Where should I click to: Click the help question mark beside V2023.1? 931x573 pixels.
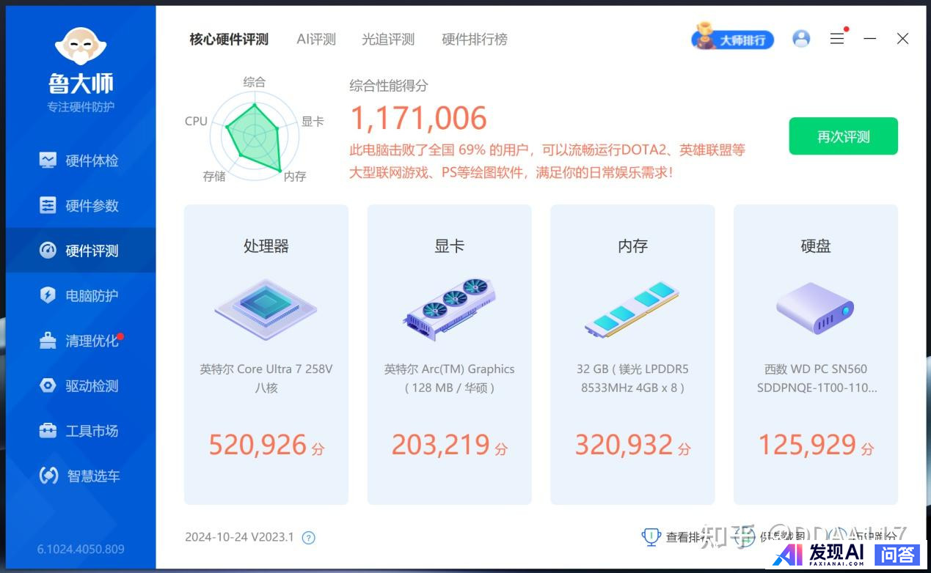309,538
